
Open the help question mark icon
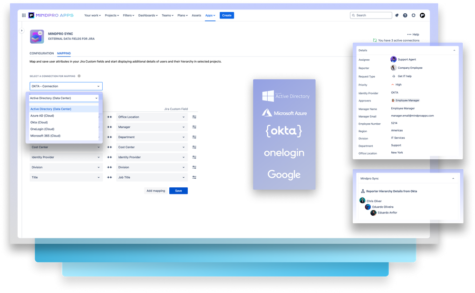point(405,15)
